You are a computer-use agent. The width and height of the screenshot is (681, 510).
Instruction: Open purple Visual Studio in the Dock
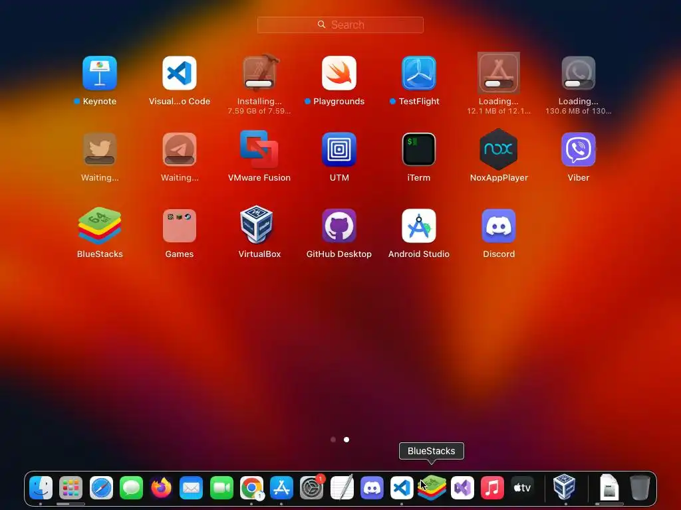pyautogui.click(x=462, y=487)
